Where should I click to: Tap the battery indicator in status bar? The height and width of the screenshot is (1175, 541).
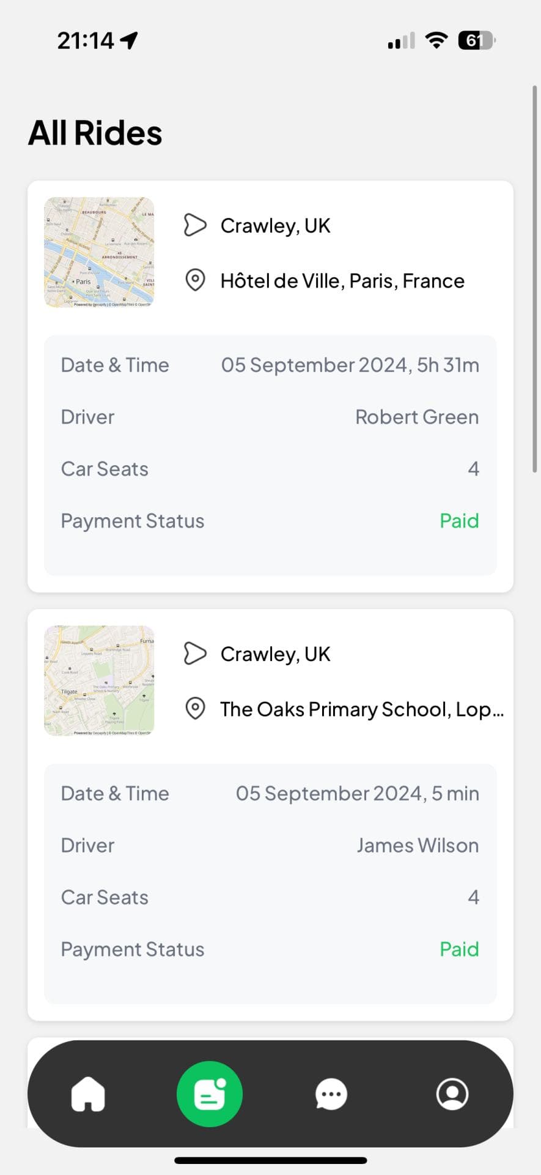[x=476, y=41]
